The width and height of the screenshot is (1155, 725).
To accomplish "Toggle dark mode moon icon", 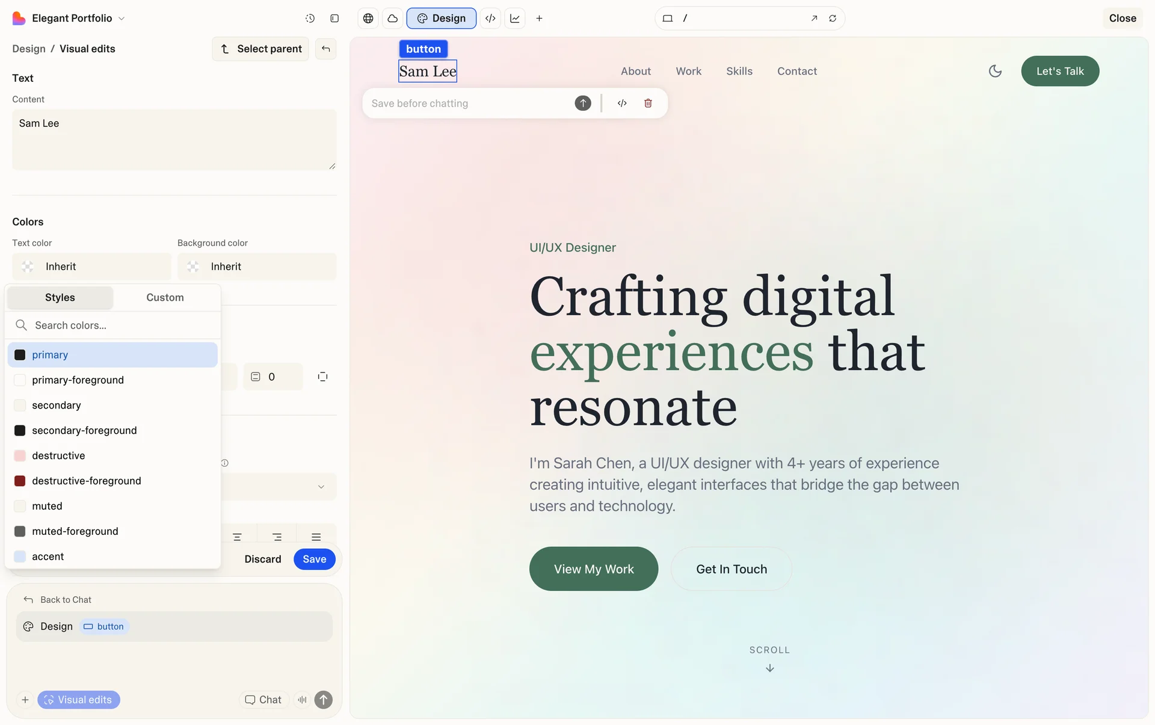I will tap(995, 71).
